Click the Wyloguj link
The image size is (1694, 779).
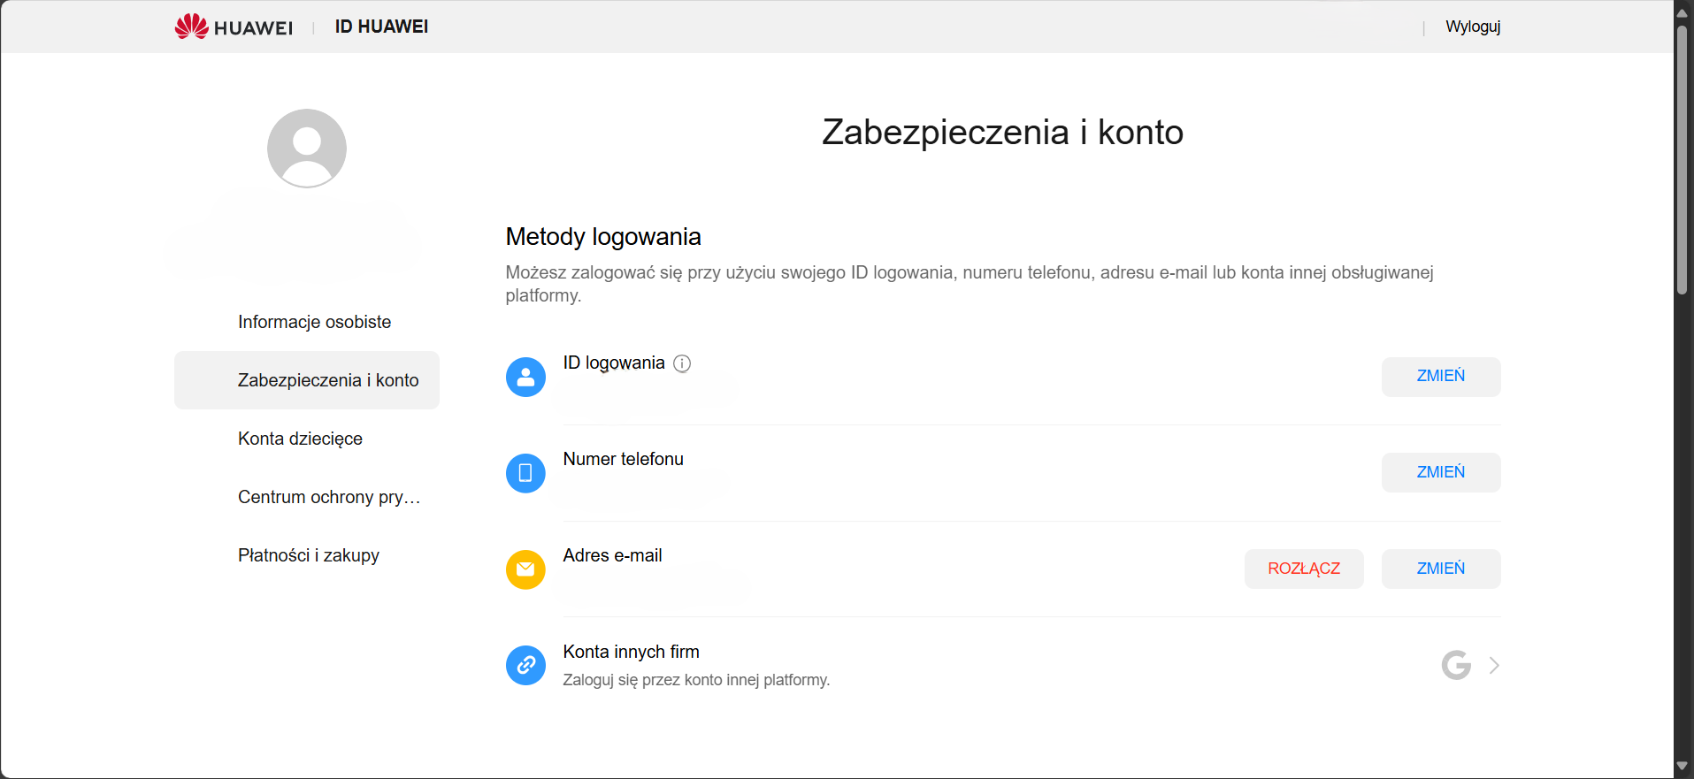pos(1473,27)
